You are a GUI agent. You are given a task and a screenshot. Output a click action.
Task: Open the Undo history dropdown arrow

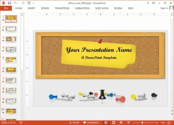point(18,3)
